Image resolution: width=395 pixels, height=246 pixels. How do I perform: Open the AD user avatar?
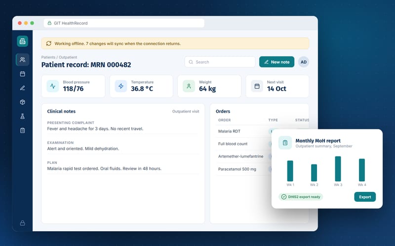304,62
